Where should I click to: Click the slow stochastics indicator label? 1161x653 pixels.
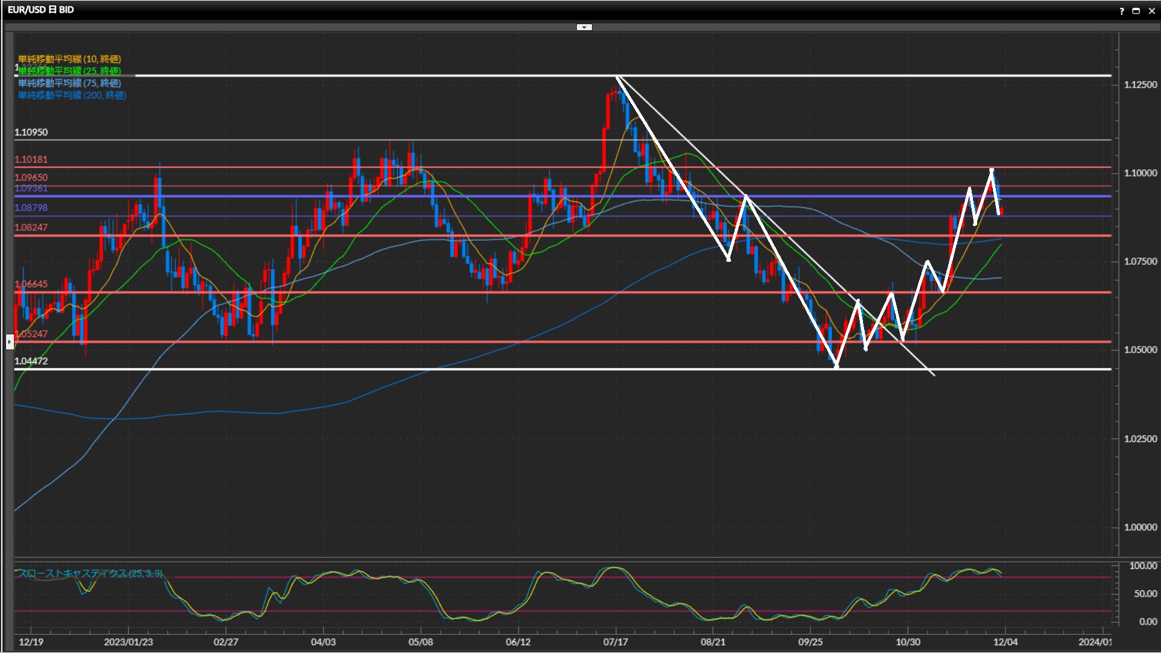[89, 573]
